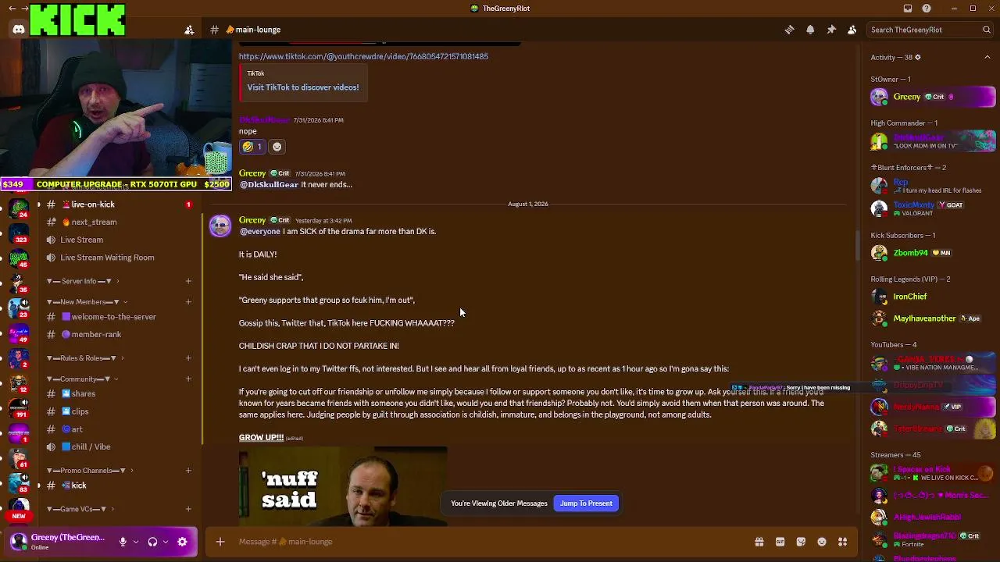Add a channel to Community category
Image resolution: width=1000 pixels, height=562 pixels.
pyautogui.click(x=188, y=379)
